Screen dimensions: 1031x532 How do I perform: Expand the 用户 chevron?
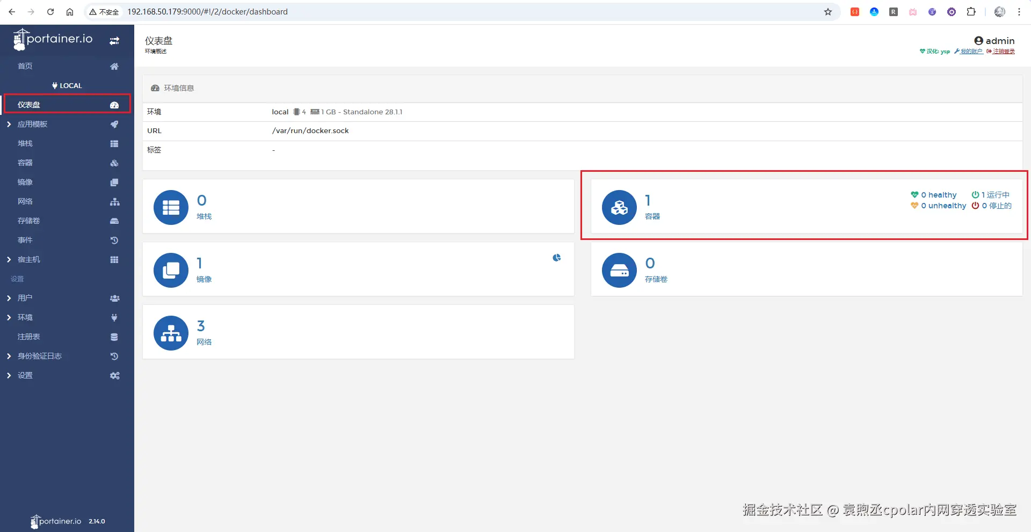pos(9,298)
